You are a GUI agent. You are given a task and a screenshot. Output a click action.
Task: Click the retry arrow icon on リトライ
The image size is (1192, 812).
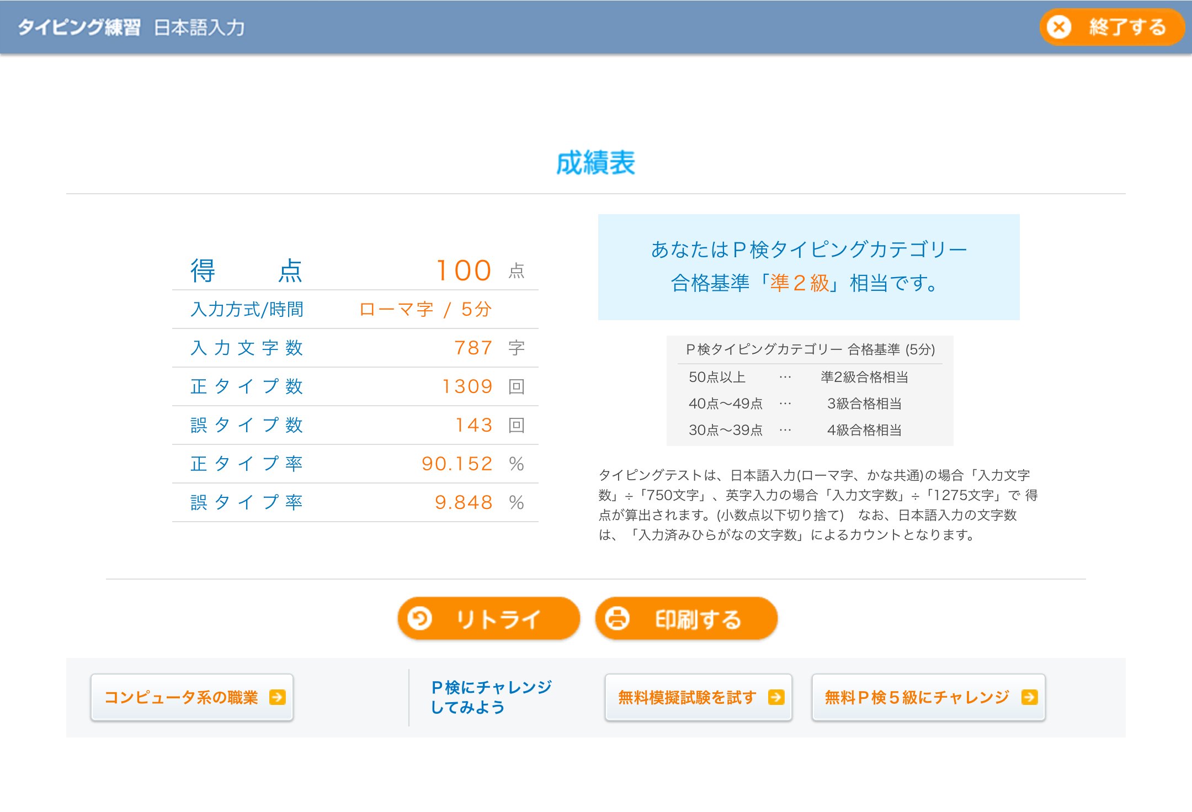pyautogui.click(x=420, y=618)
